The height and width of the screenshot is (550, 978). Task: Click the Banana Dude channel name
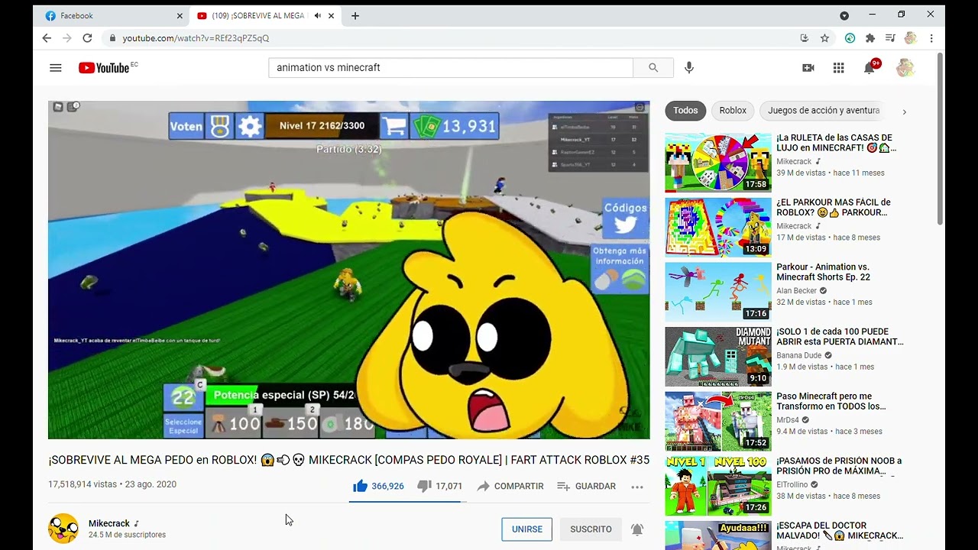click(x=799, y=356)
